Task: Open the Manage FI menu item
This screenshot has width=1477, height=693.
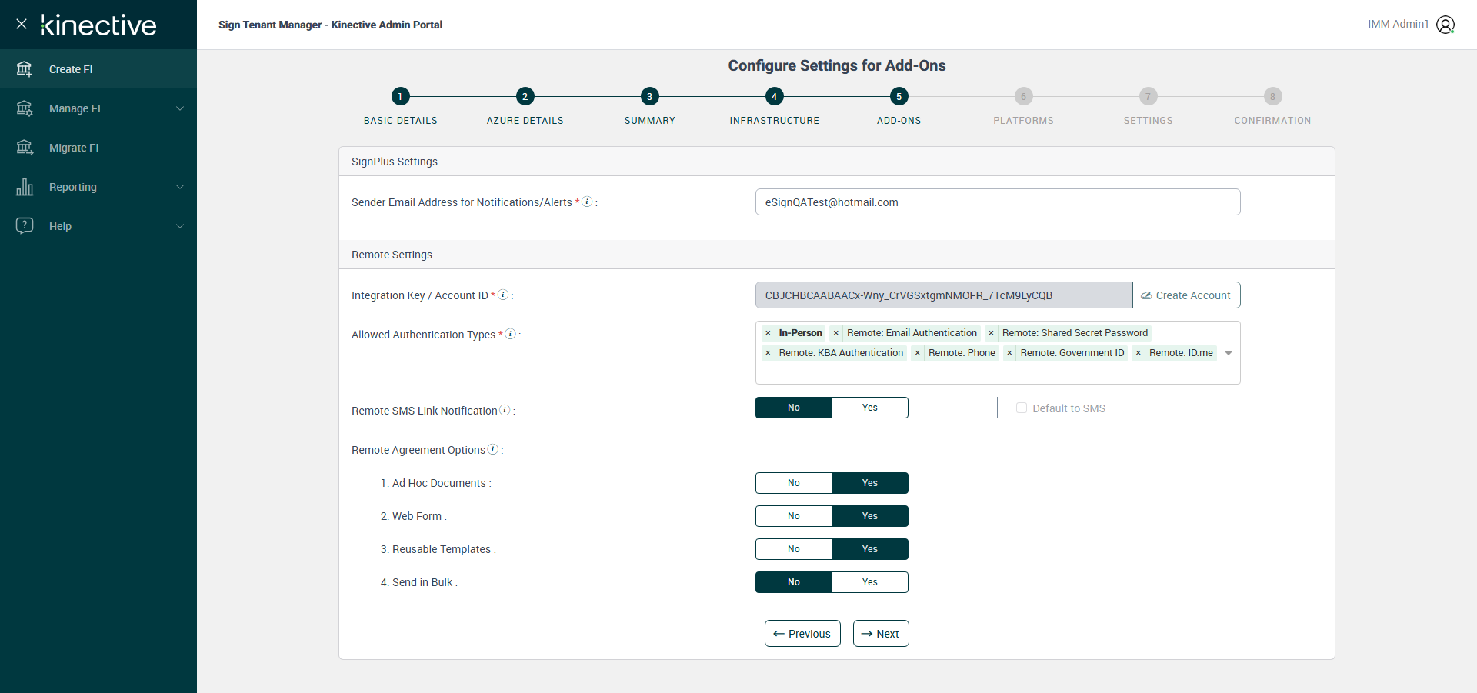Action: click(98, 108)
